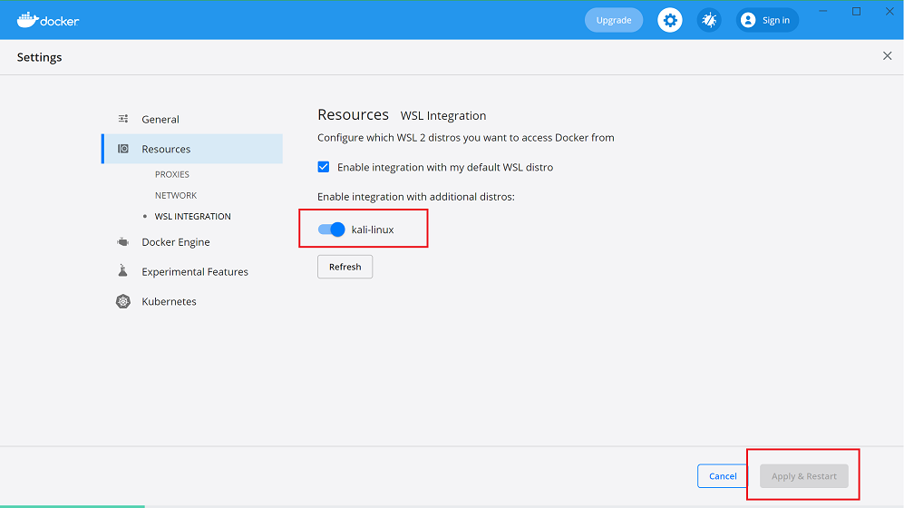Toggle off kali-linux integration switch
This screenshot has height=508, width=904.
(x=332, y=230)
